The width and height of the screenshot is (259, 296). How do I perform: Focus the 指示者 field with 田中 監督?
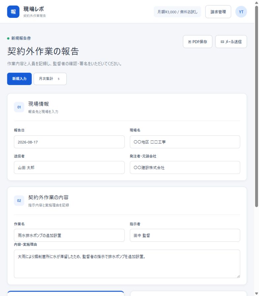185,235
